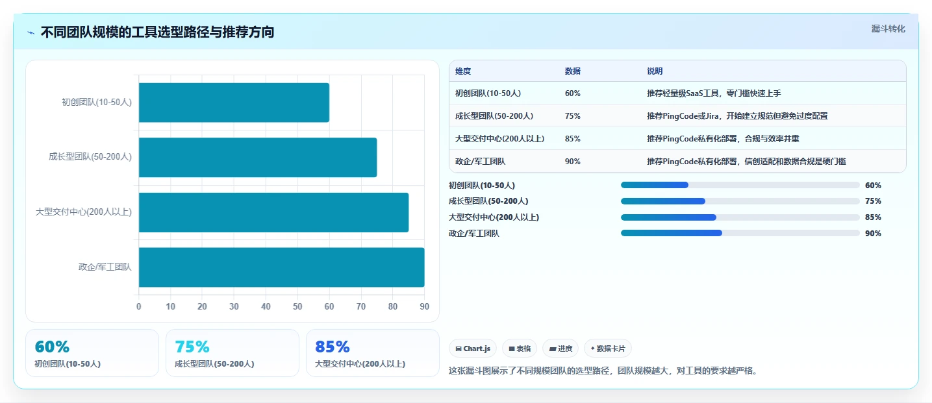This screenshot has height=403, width=932.
Task: Open the 60% 初创团队 stat card
Action: 92,353
